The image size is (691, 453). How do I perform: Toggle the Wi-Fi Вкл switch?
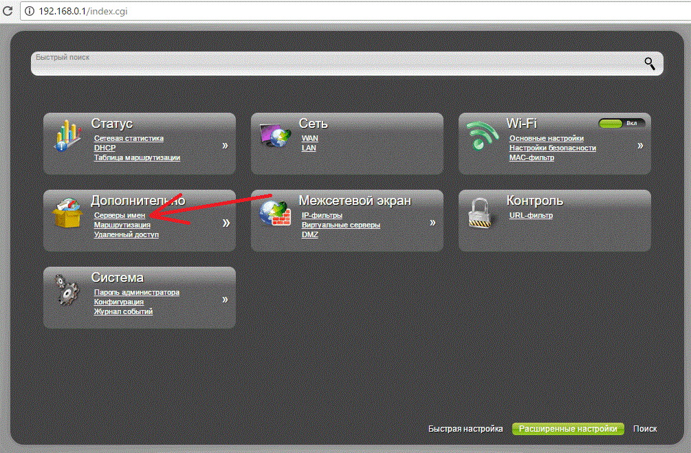click(x=622, y=123)
